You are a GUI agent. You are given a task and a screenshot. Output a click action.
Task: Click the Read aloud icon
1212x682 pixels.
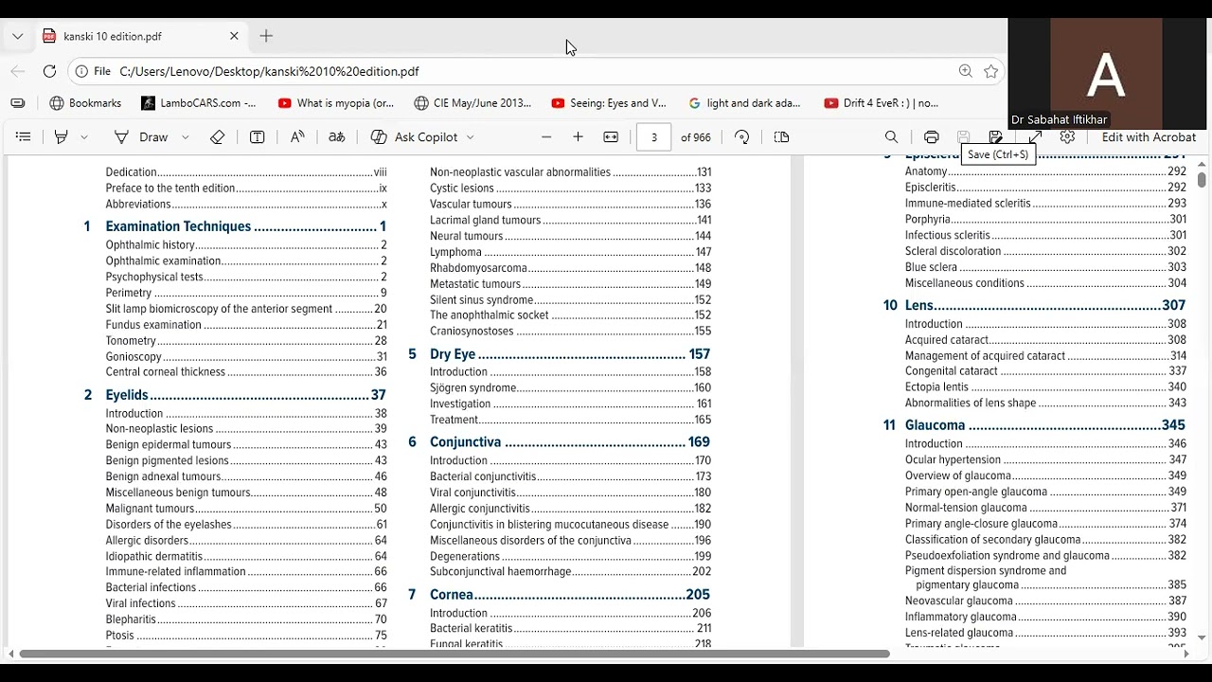point(297,137)
